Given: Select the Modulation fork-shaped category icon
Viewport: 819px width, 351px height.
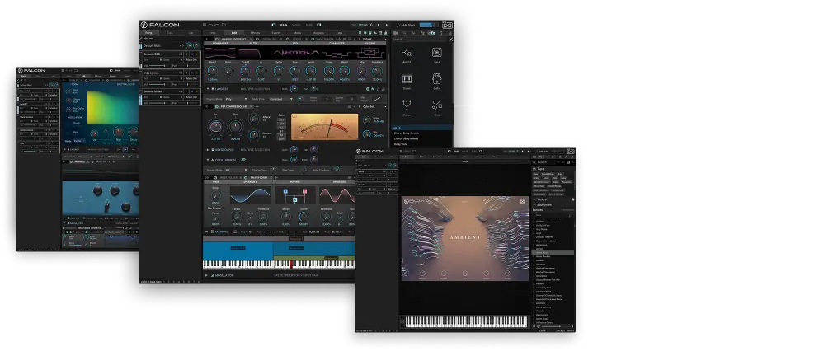Looking at the screenshot, I should (x=407, y=105).
